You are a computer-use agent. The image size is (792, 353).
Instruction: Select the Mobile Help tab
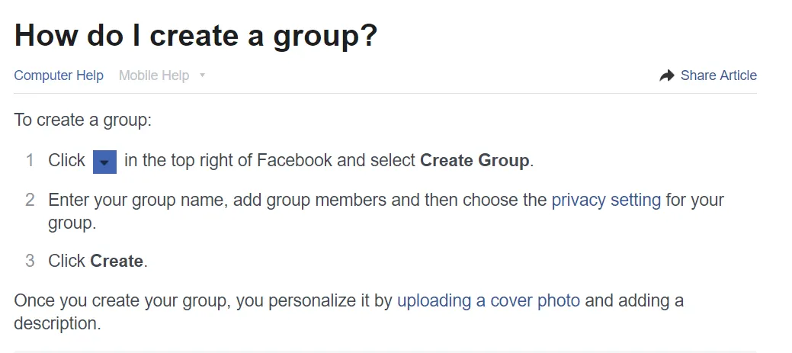tap(154, 75)
